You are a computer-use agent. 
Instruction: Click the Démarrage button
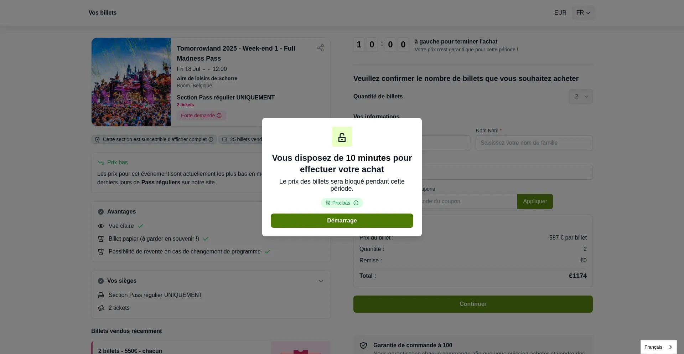click(342, 221)
